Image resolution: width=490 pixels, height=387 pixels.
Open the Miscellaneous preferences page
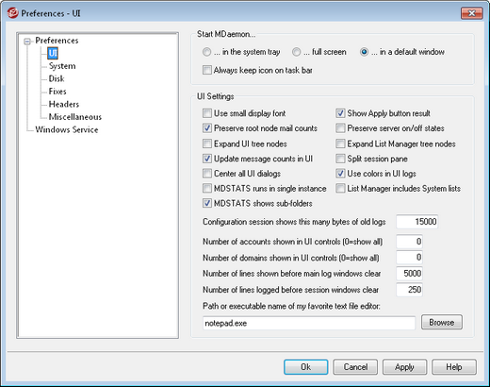(75, 117)
